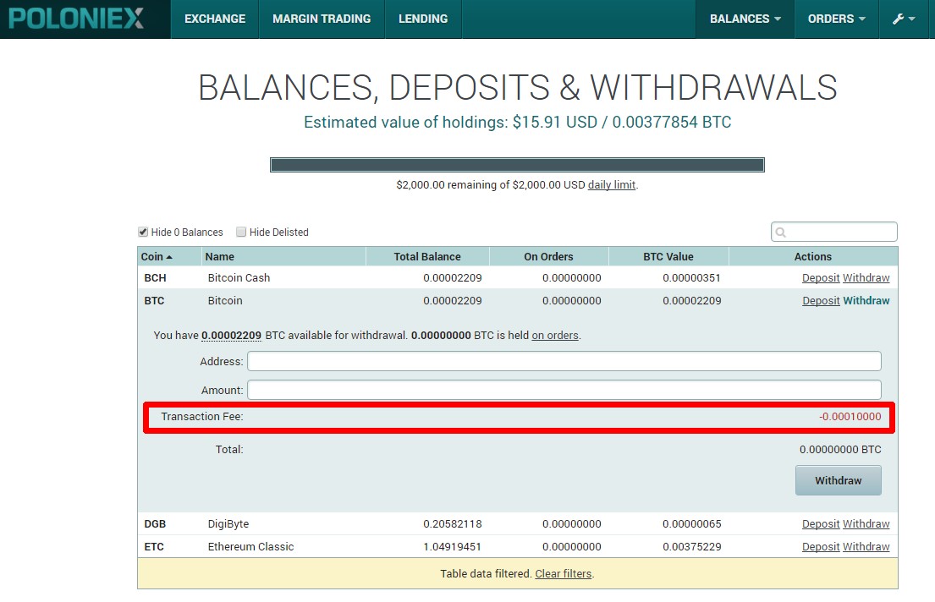Focus the withdrawal Address field
The height and width of the screenshot is (602, 935).
[x=564, y=361]
